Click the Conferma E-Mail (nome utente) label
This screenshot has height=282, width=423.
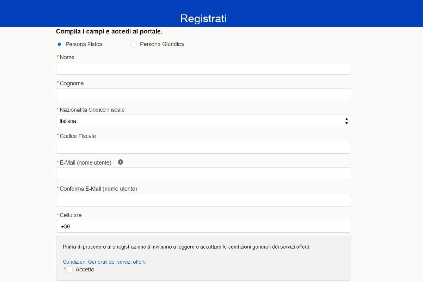tap(98, 189)
